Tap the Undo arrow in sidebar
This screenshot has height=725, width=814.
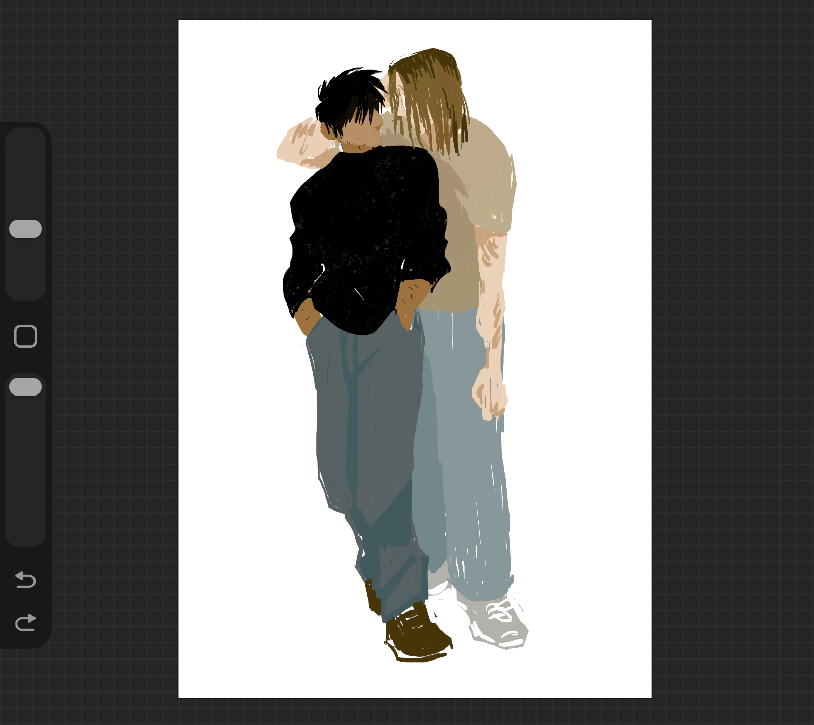[25, 579]
